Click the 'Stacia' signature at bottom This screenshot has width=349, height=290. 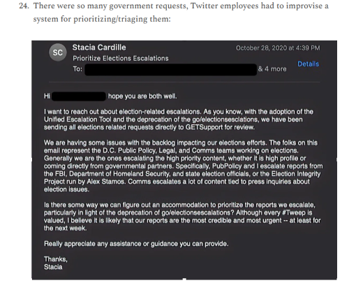[x=53, y=267]
